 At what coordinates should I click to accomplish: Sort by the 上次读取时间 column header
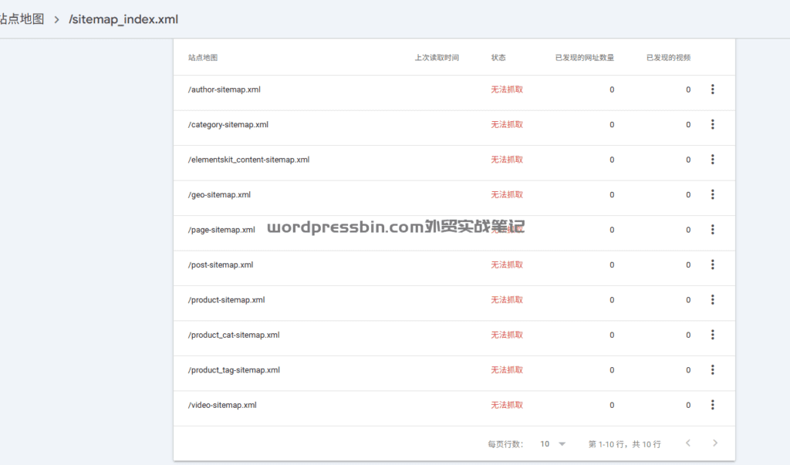click(437, 58)
